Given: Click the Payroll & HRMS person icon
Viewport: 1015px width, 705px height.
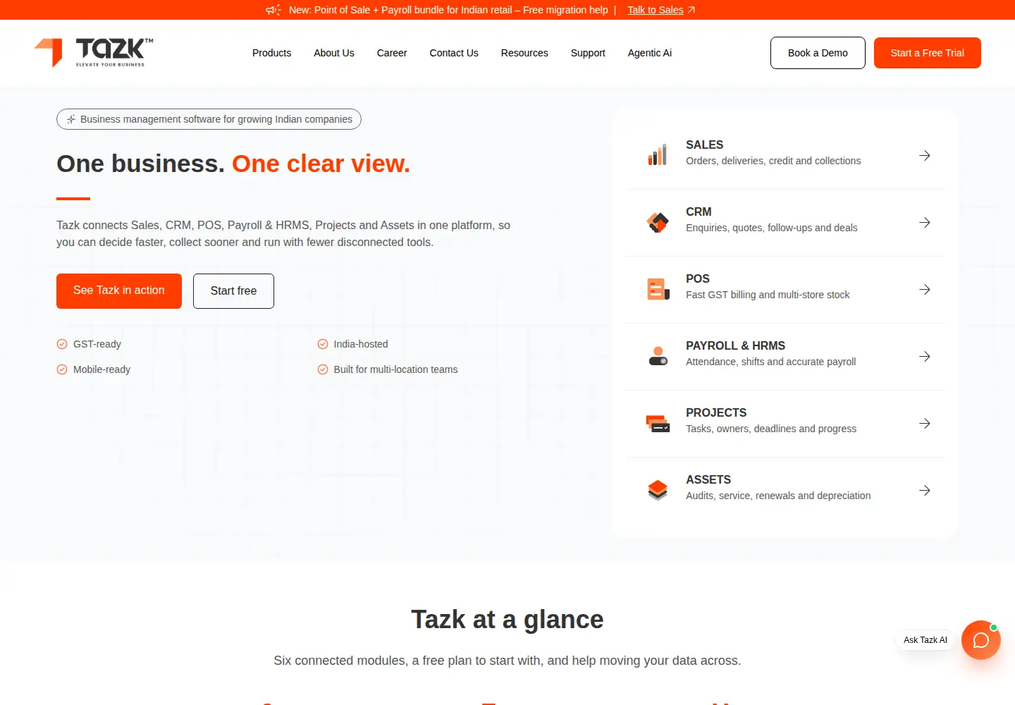Looking at the screenshot, I should (x=658, y=356).
